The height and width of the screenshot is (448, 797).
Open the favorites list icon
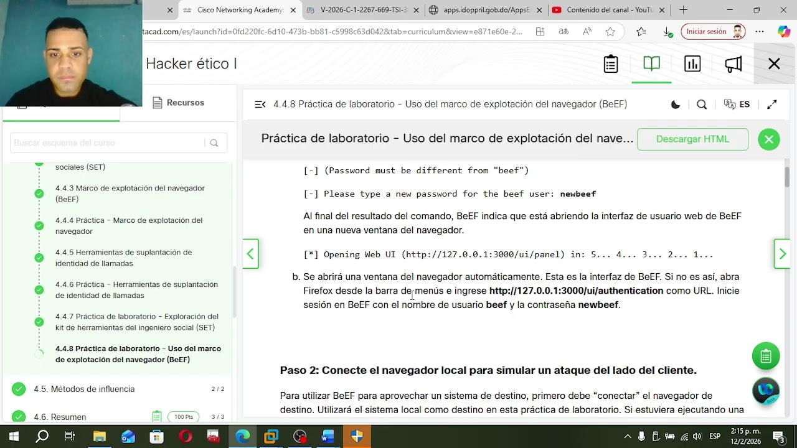[641, 32]
